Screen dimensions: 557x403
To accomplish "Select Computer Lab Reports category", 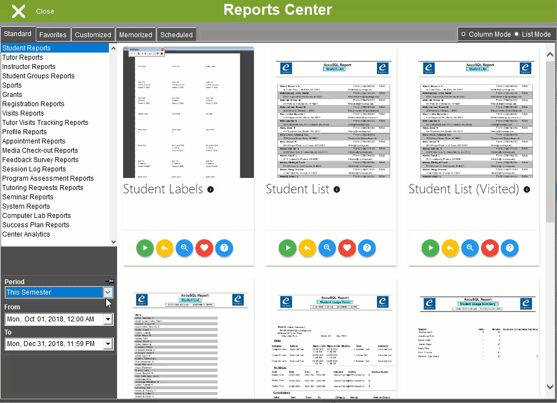I will (x=55, y=215).
